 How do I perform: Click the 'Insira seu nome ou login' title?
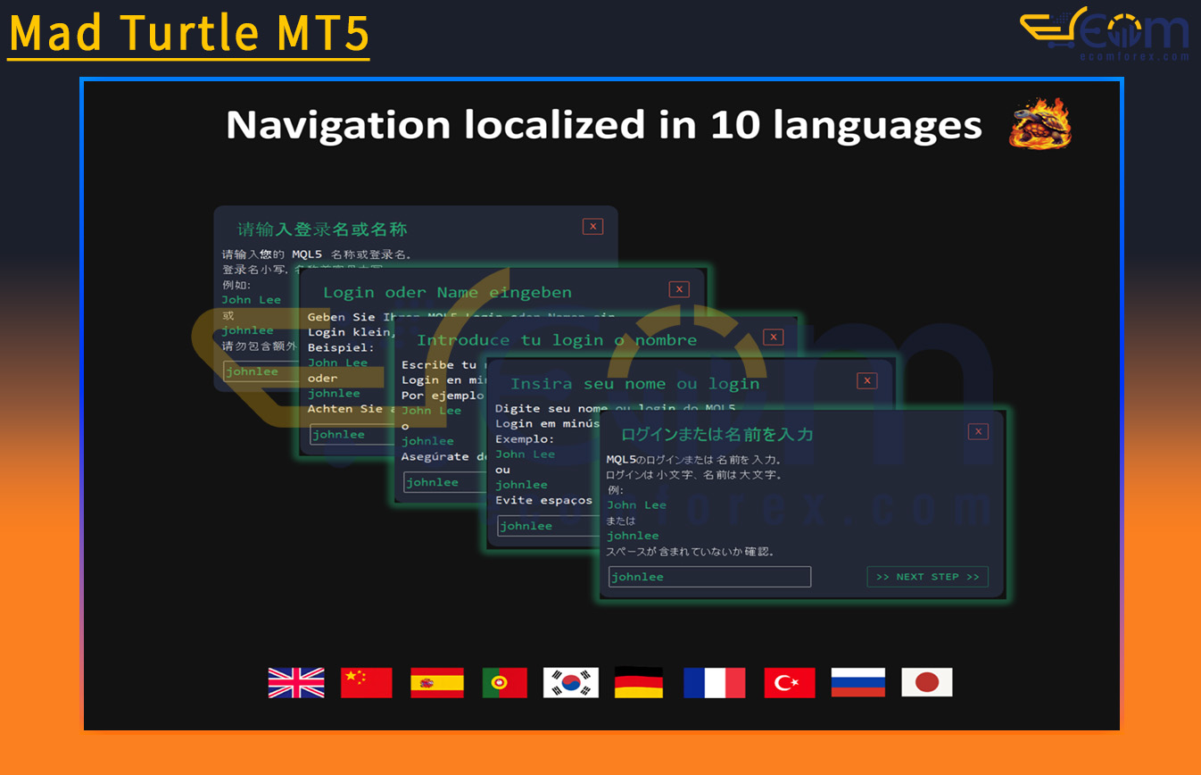634,384
